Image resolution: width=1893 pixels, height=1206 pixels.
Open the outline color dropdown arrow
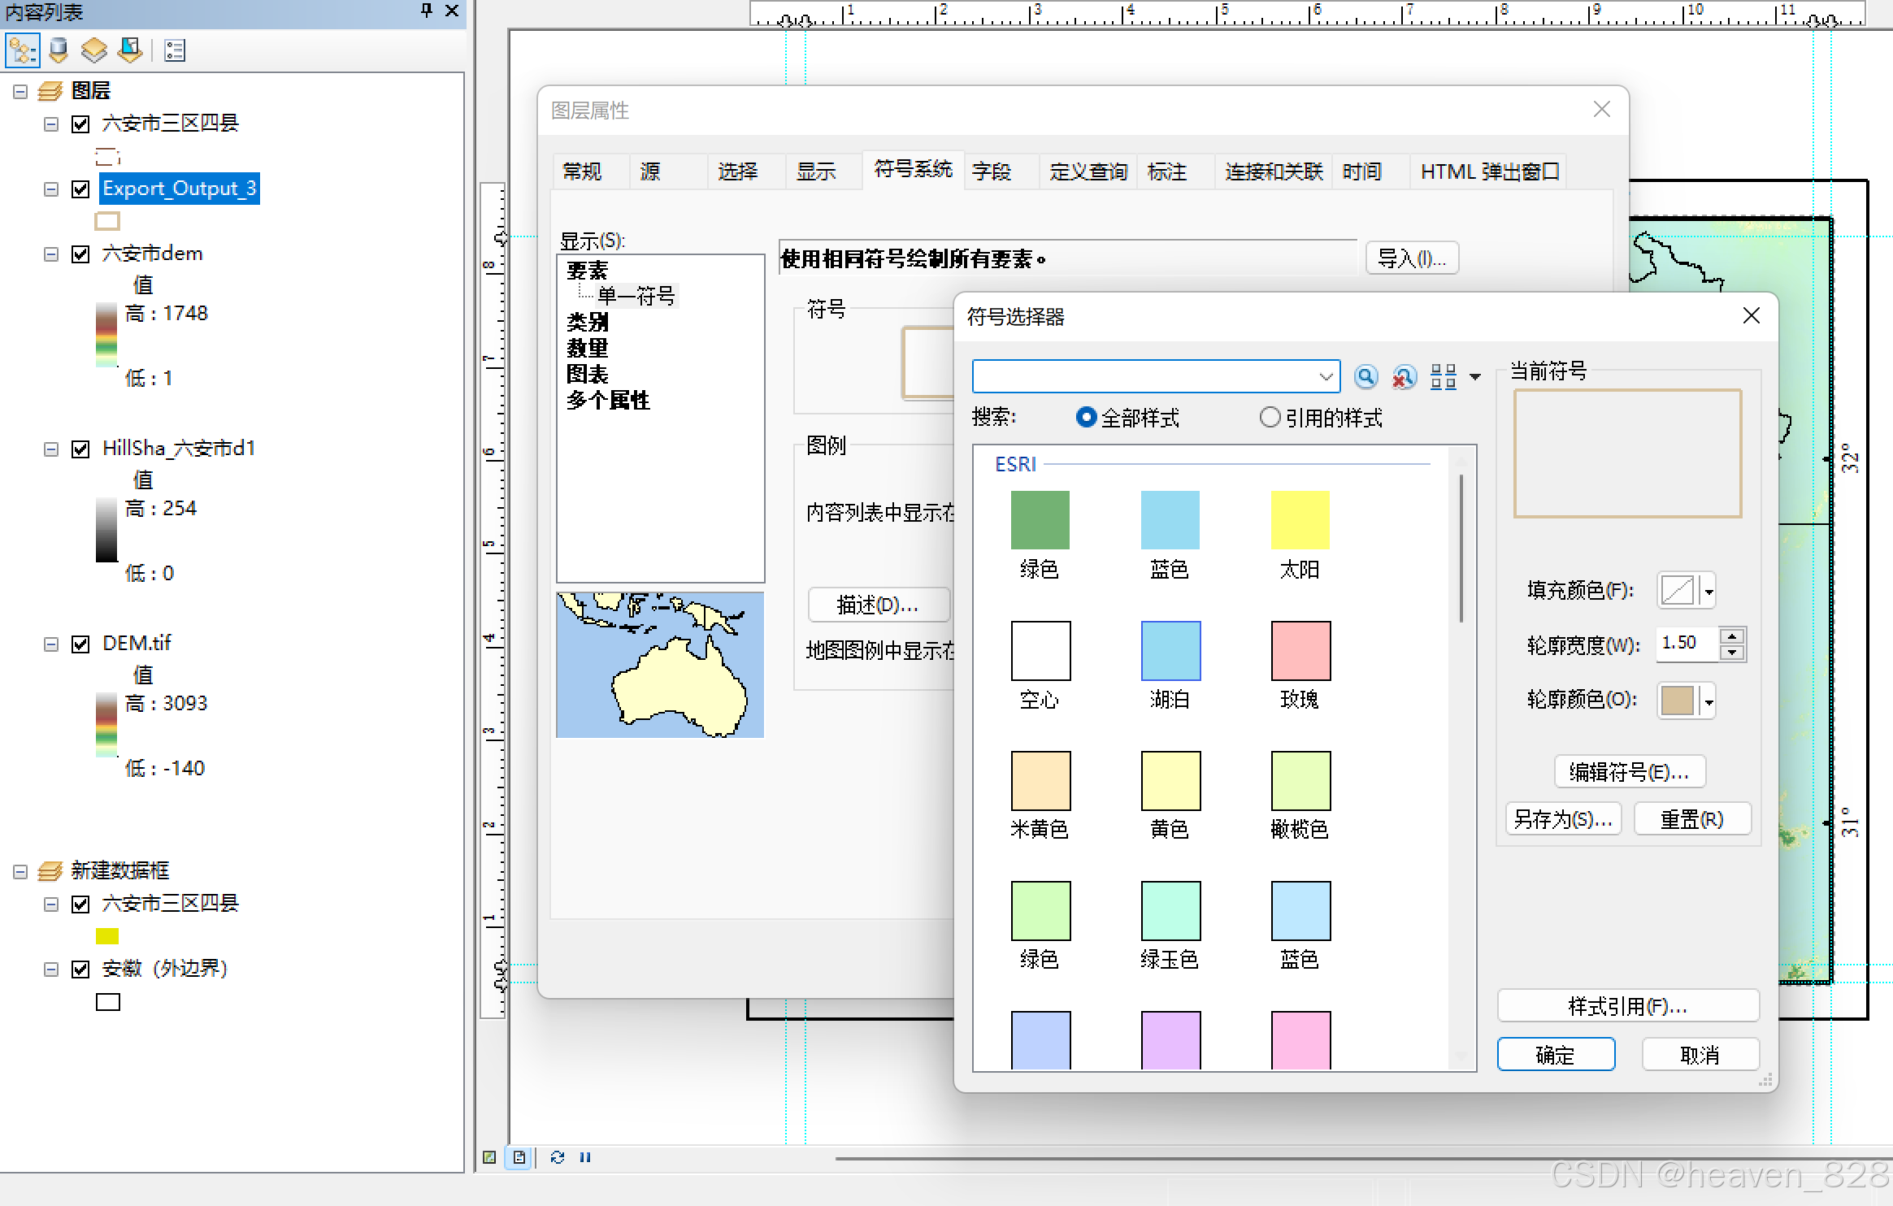tap(1708, 701)
